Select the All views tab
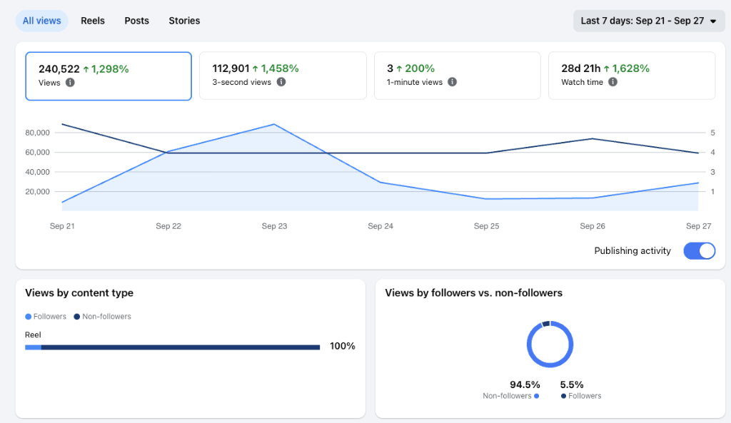 [x=42, y=21]
